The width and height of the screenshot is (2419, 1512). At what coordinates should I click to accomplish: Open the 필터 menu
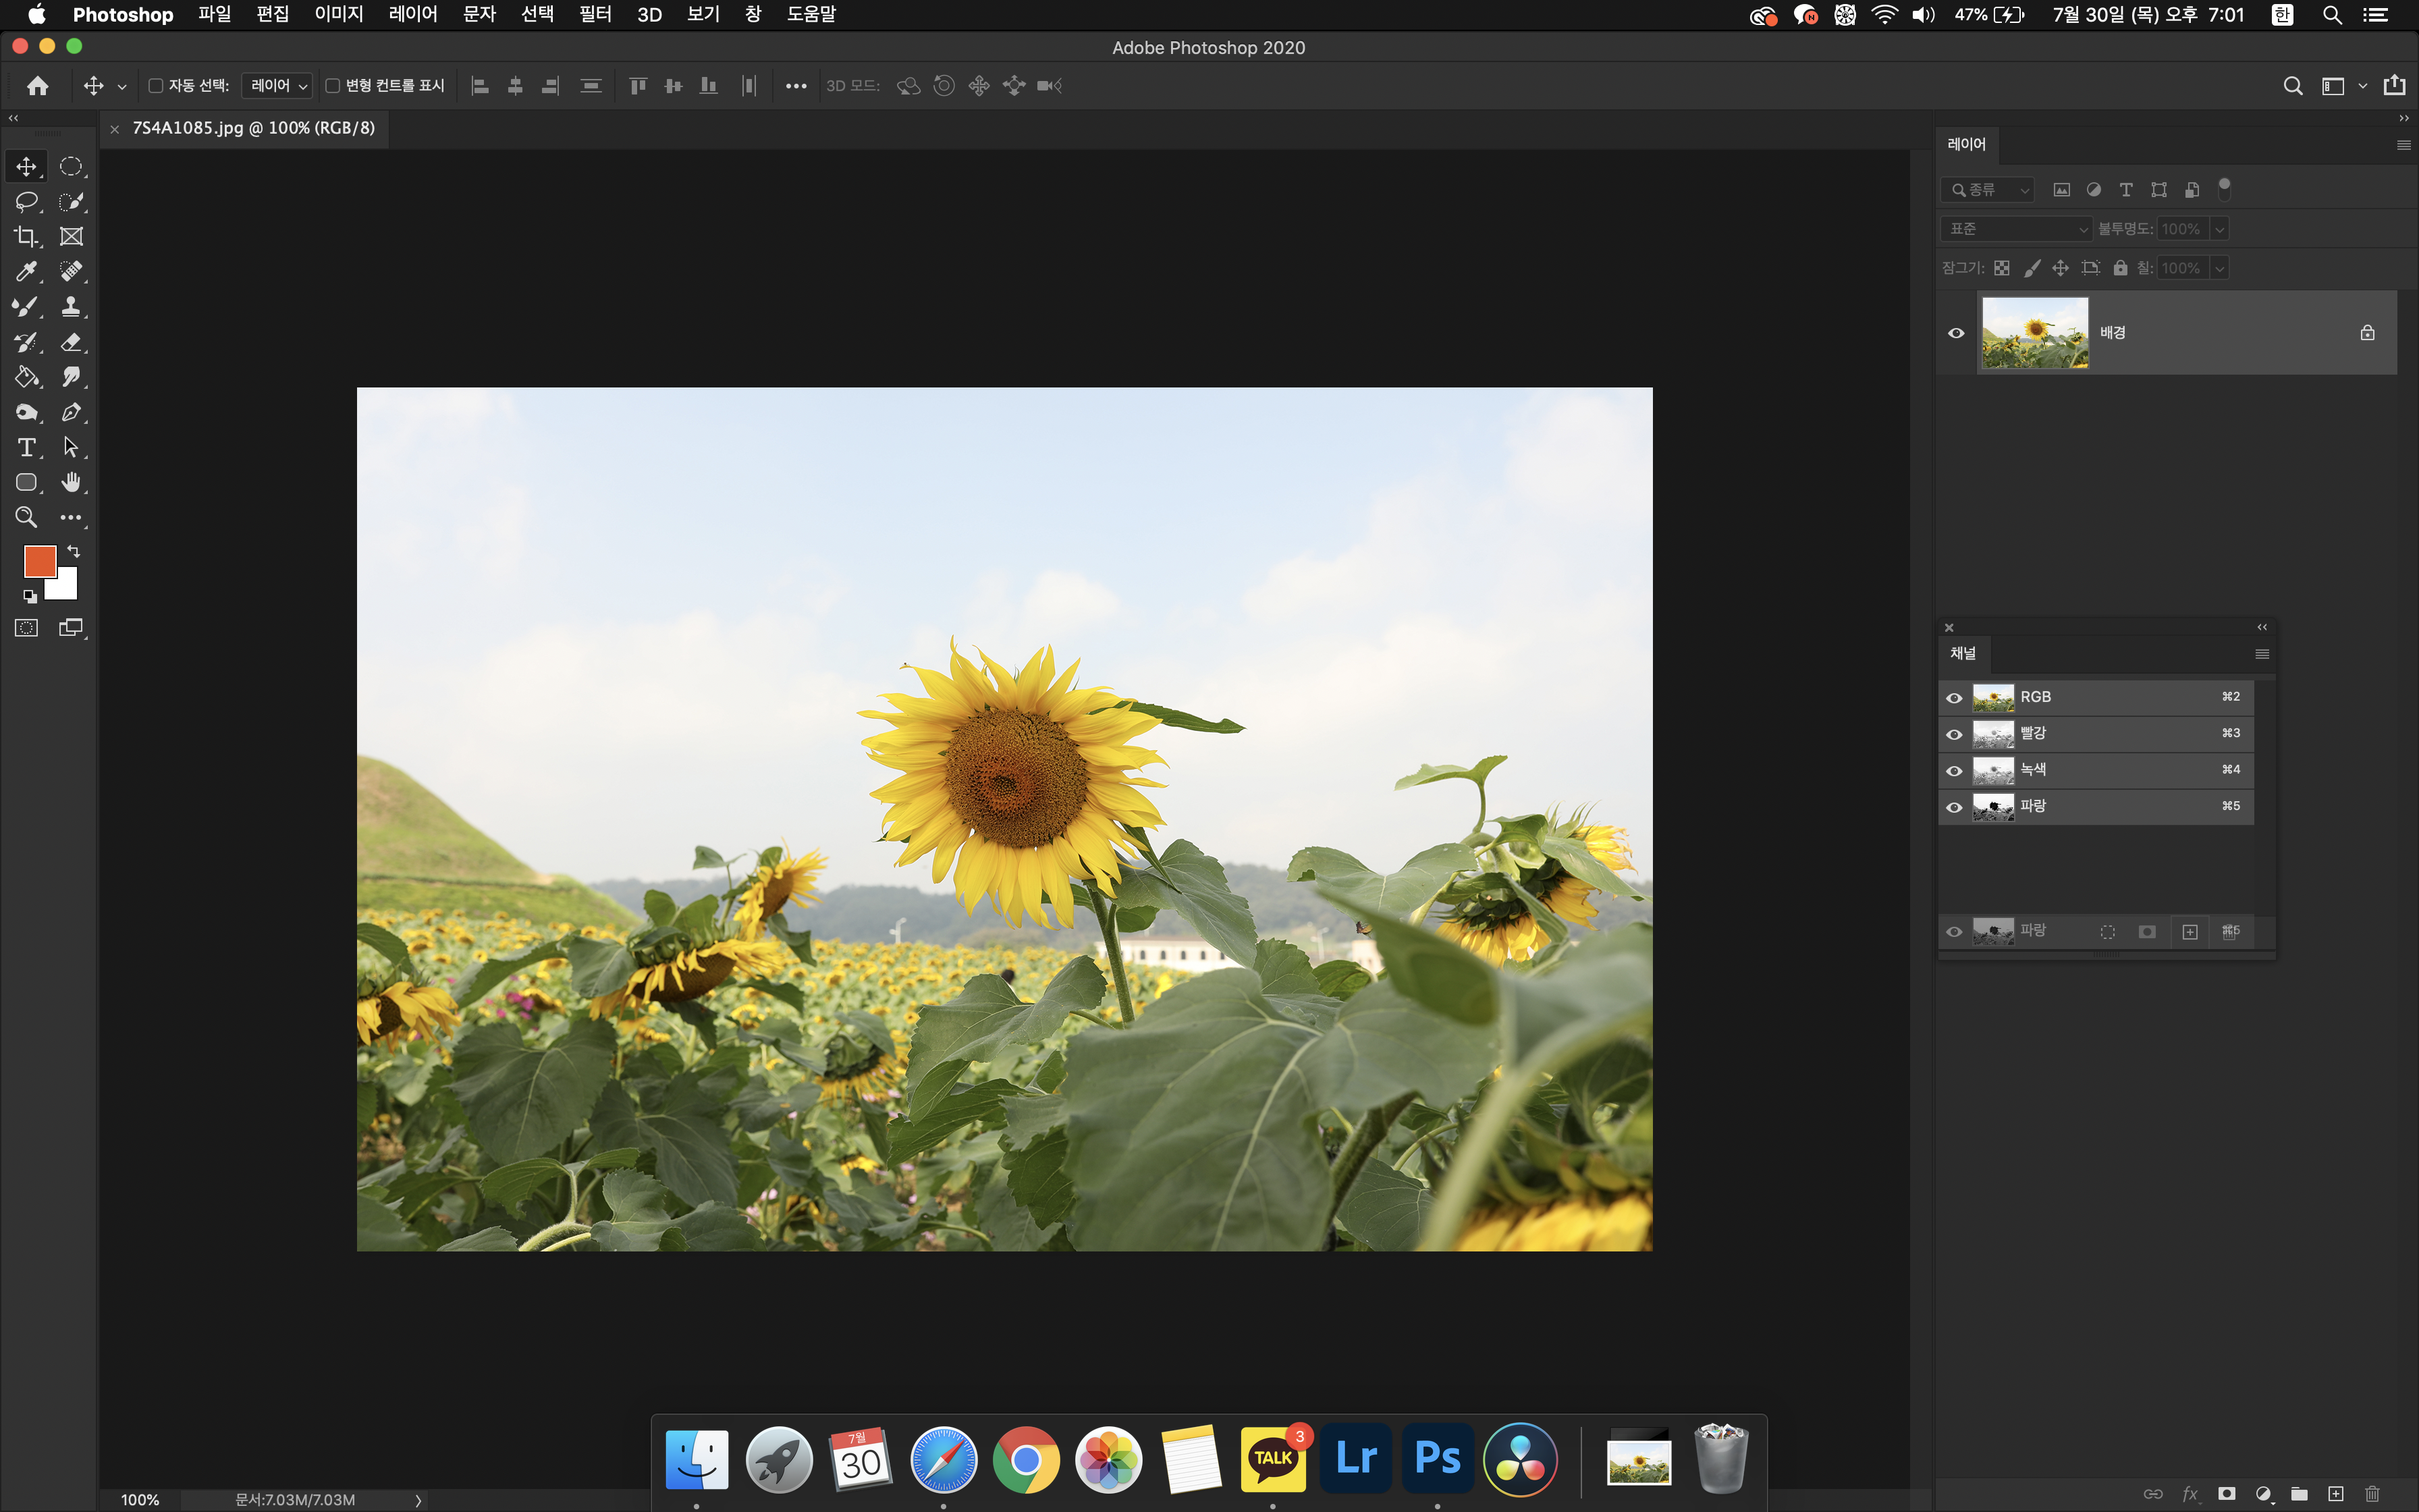tap(595, 14)
